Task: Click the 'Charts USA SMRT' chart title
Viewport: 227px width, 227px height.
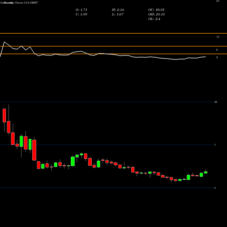Action: pos(26,3)
